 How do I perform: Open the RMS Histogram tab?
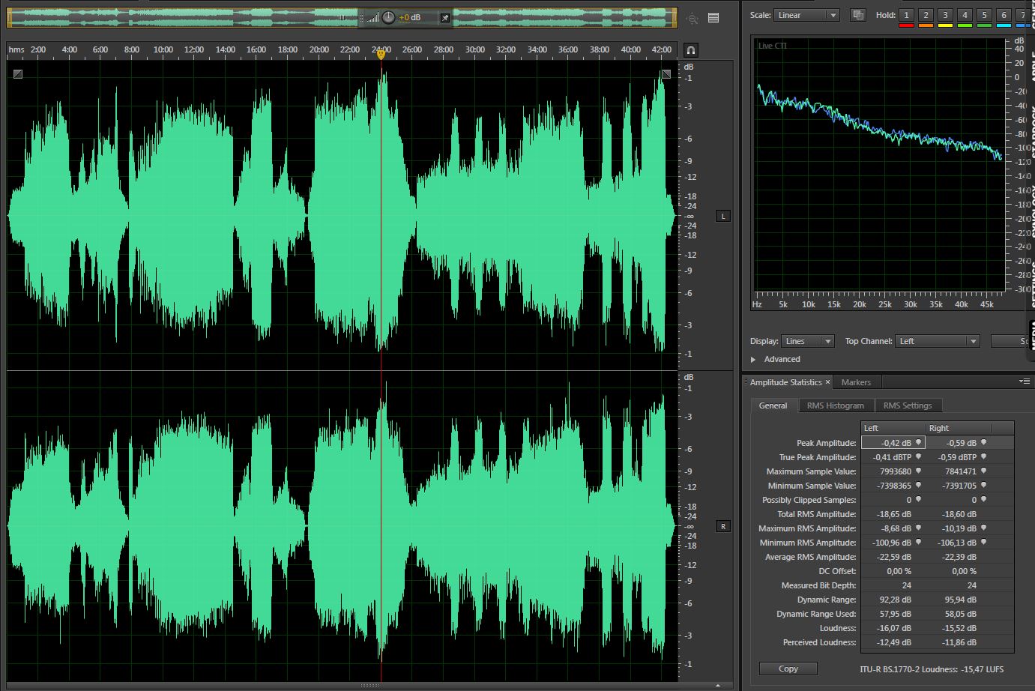click(835, 405)
